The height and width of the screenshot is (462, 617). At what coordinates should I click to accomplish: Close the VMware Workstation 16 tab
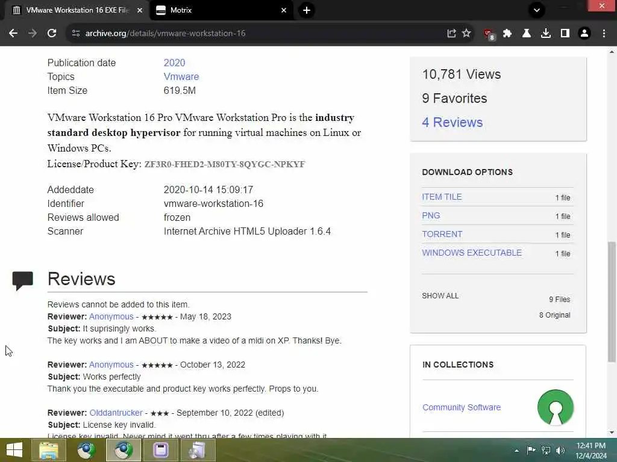[140, 10]
